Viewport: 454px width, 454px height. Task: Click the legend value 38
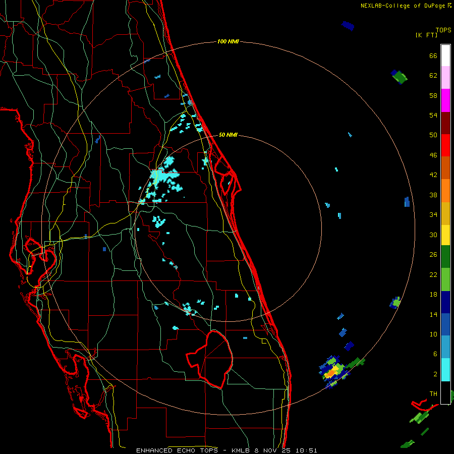(x=433, y=195)
